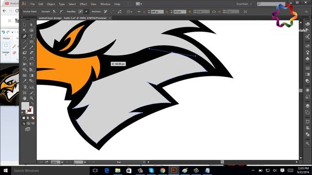Open the artboard navigation dropdown arrow
This screenshot has width=312, height=175.
[85, 162]
